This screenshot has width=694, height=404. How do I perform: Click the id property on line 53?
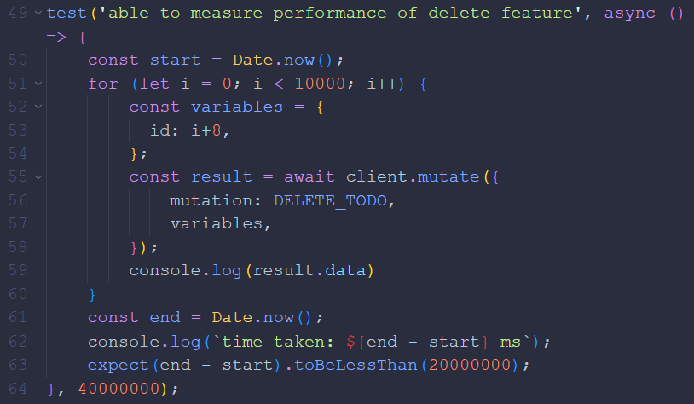(x=159, y=130)
